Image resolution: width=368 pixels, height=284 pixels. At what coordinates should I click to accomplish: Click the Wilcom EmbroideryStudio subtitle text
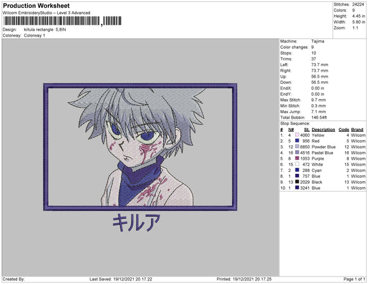tap(47, 13)
